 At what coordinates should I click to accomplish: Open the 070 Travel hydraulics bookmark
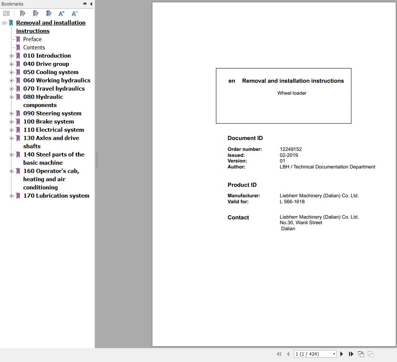[54, 88]
